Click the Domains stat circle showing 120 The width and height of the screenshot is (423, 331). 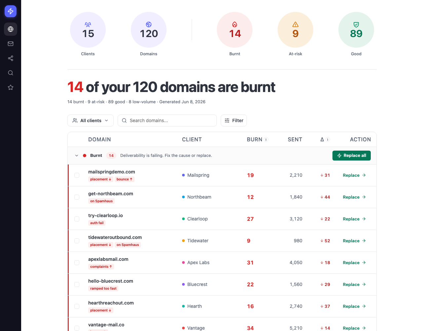tap(149, 30)
